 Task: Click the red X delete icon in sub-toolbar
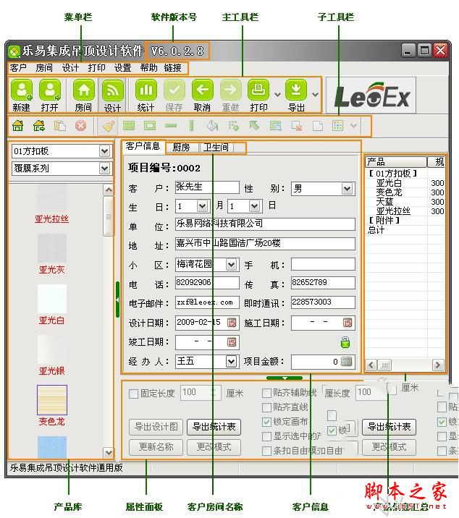tap(80, 126)
